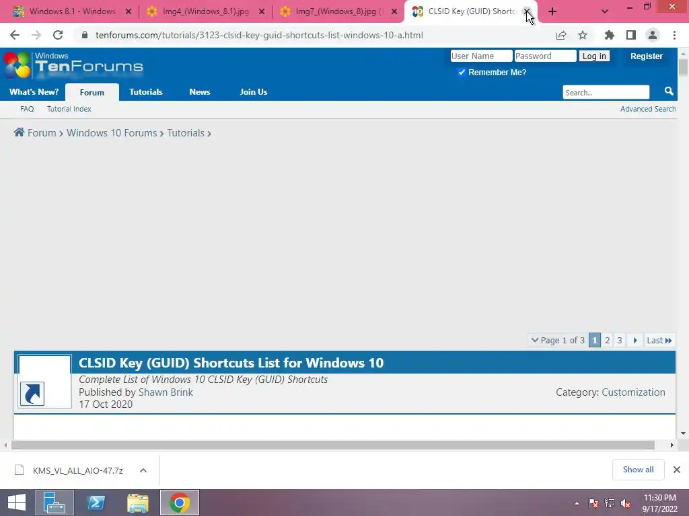Click the Log in button
The image size is (689, 516).
point(594,56)
